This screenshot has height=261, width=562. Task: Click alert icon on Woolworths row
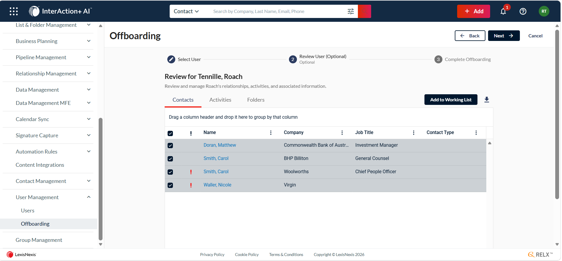(x=191, y=172)
